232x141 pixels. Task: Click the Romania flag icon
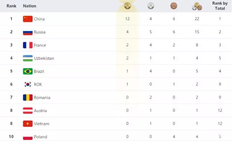[28, 97]
